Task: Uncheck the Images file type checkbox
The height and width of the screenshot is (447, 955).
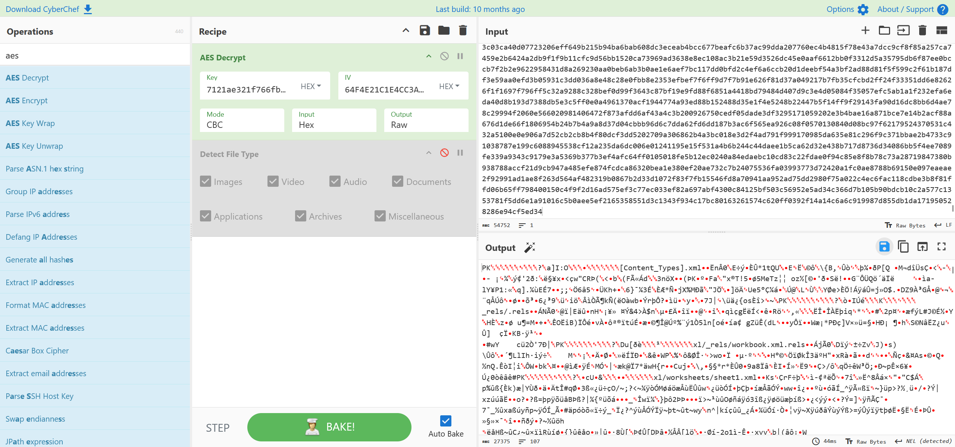Action: (x=206, y=181)
